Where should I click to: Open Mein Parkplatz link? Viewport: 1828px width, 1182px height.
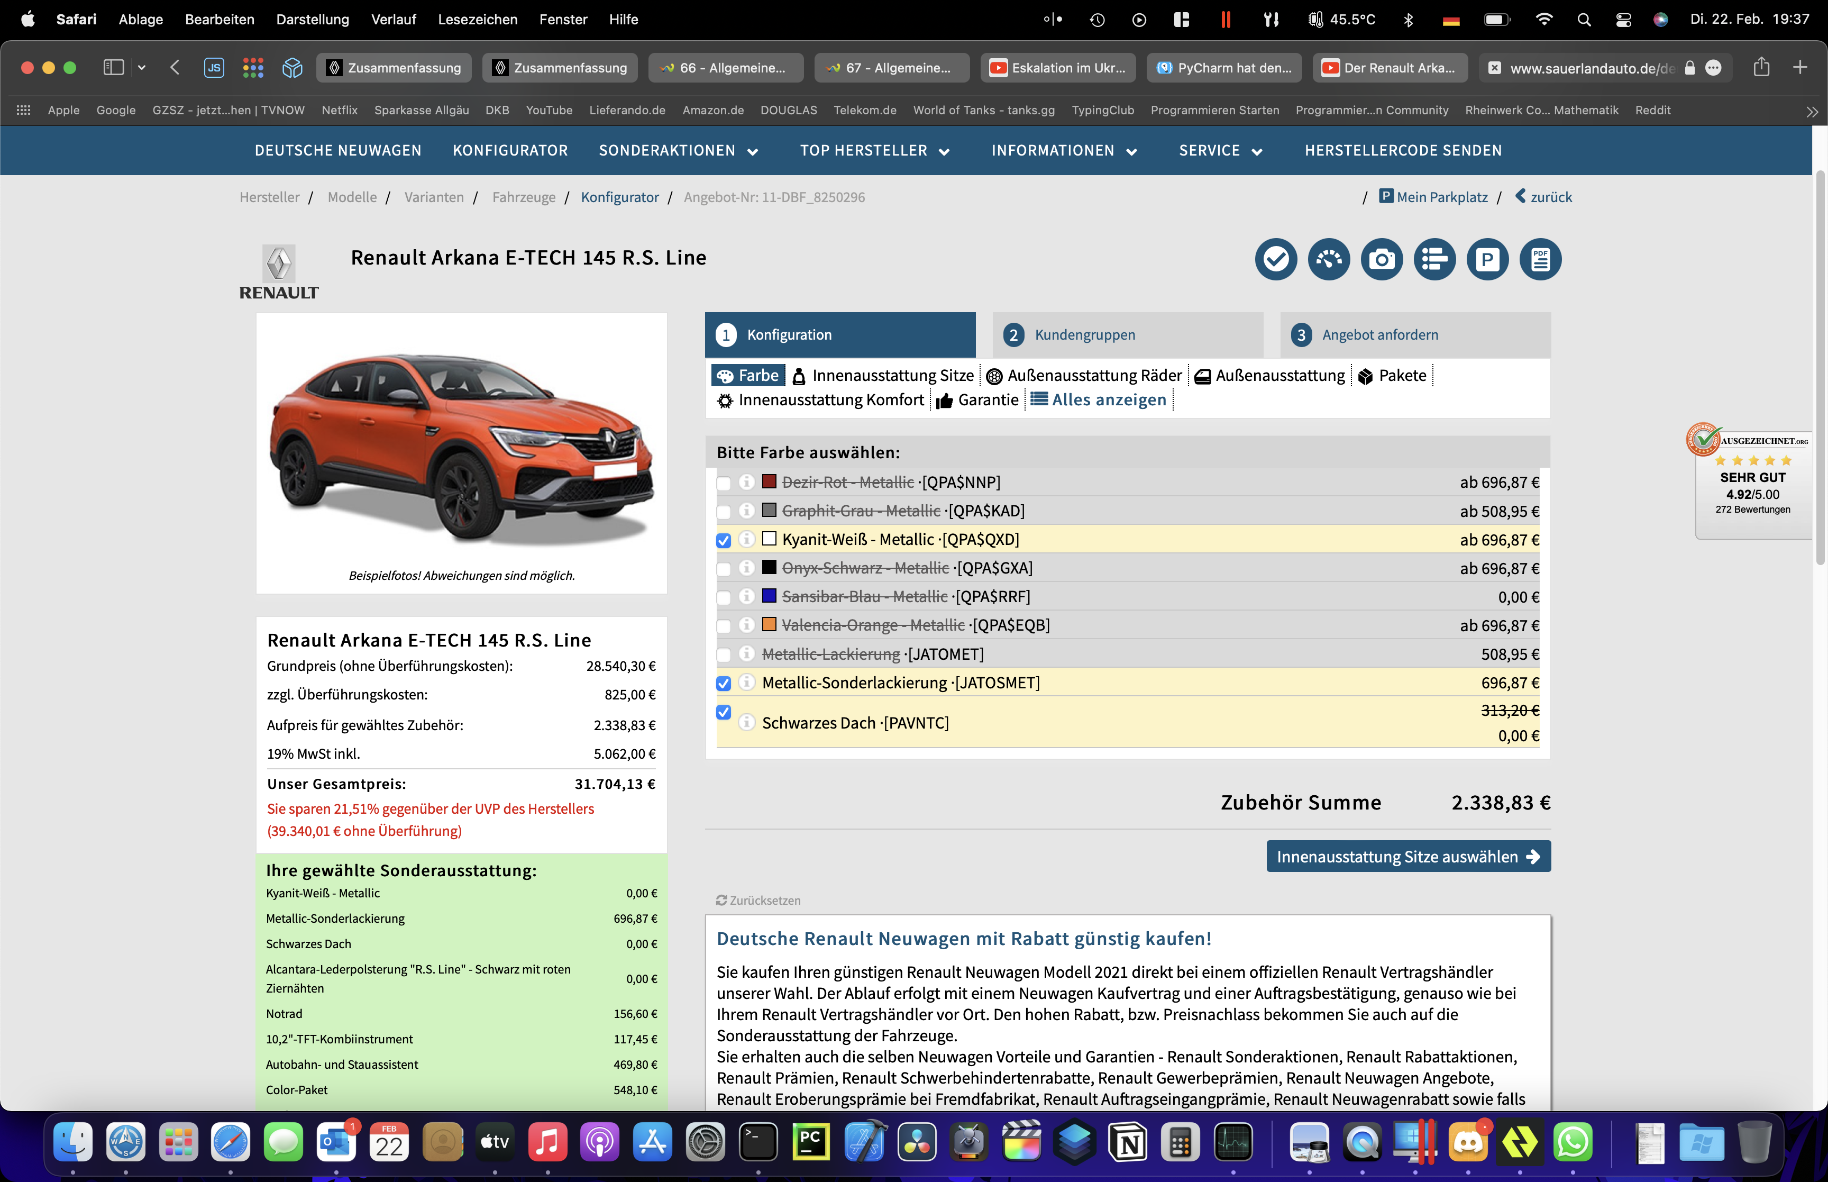(1433, 197)
